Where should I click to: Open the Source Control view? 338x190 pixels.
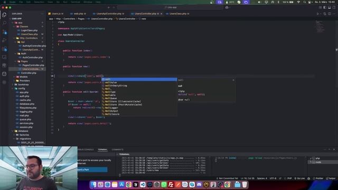(x=4, y=32)
